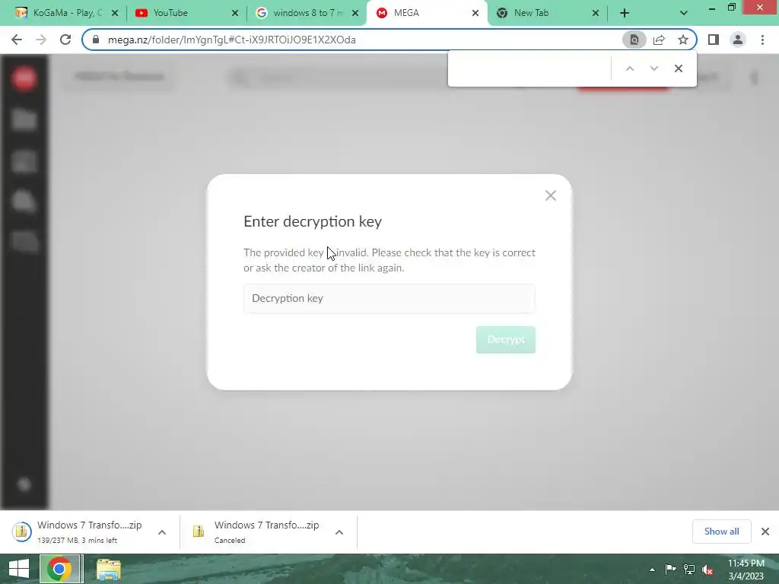Open the Windows Start button
The height and width of the screenshot is (584, 779).
pyautogui.click(x=19, y=569)
